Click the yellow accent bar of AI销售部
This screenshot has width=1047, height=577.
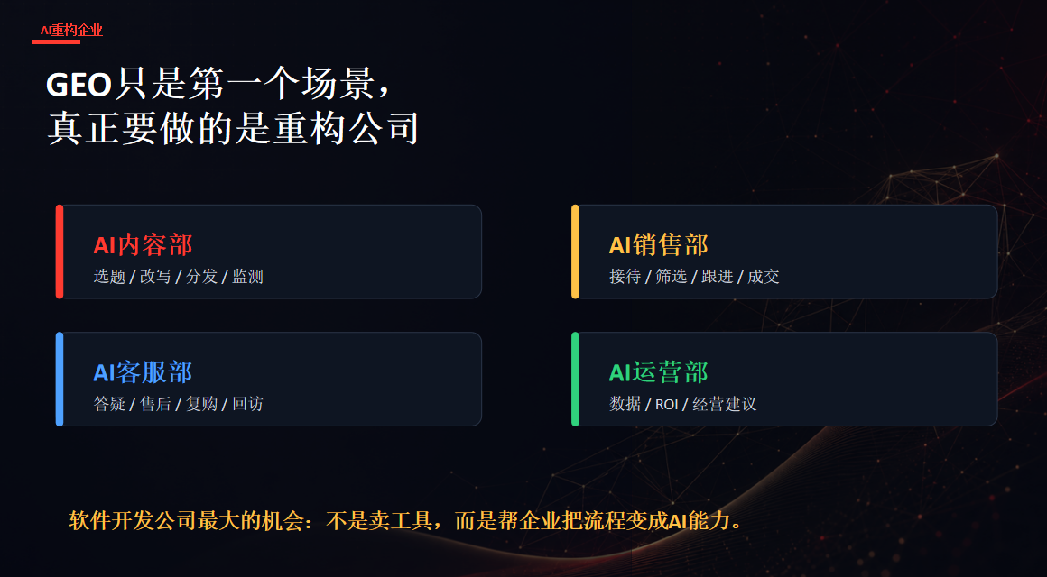pyautogui.click(x=575, y=252)
